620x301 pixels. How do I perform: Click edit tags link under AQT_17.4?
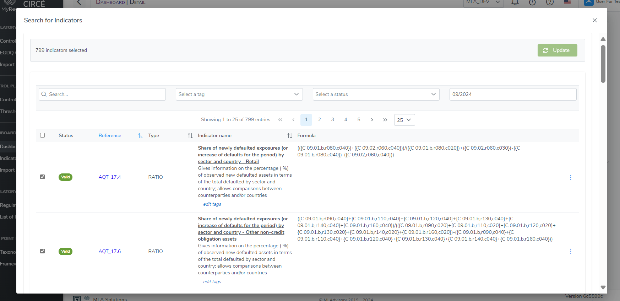coord(212,204)
